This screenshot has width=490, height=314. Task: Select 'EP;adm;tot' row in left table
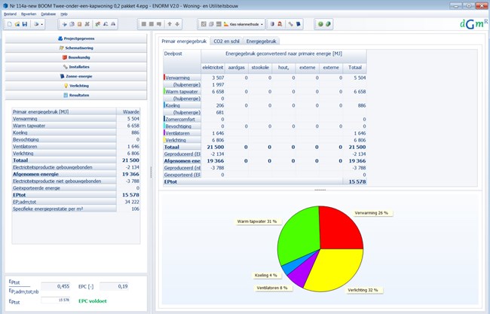tap(75, 202)
